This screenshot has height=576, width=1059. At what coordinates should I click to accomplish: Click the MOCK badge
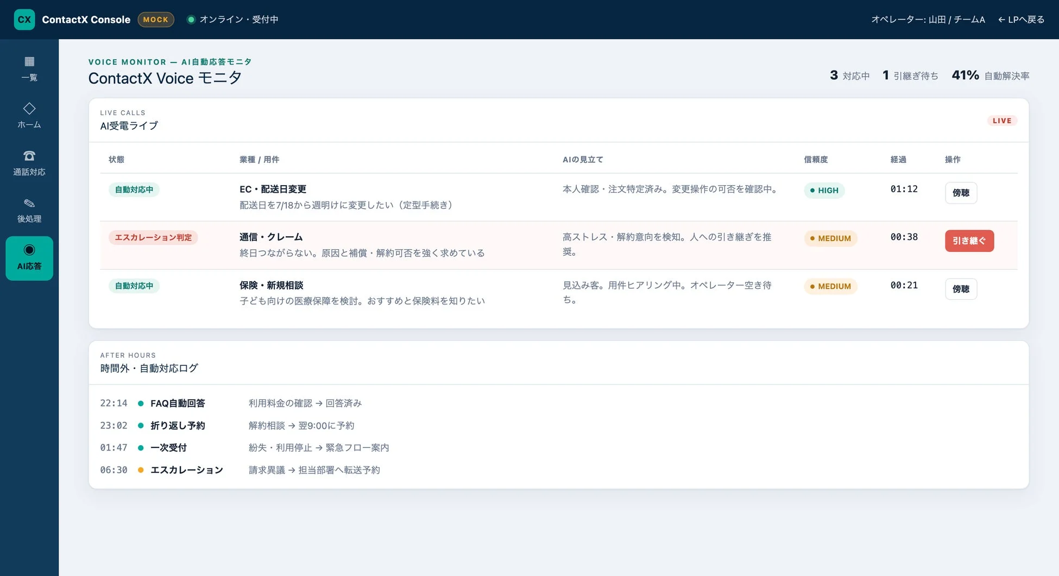156,20
